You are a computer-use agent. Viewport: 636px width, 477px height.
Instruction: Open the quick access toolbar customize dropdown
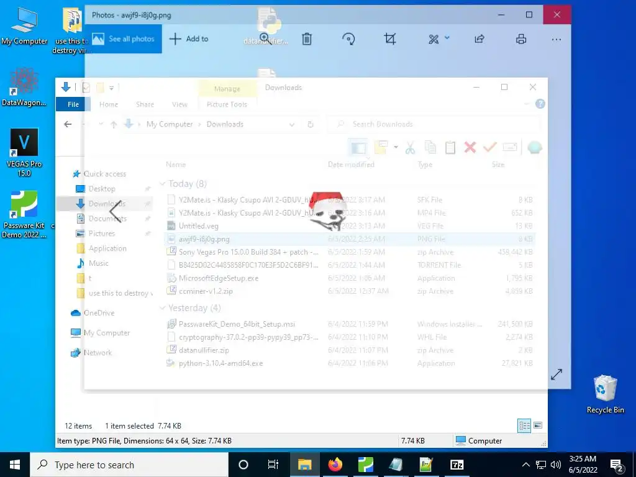tap(111, 87)
